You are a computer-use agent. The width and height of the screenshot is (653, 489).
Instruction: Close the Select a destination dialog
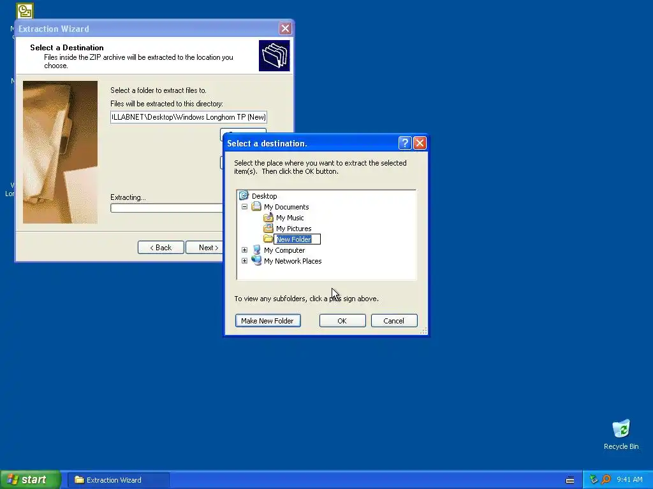click(x=420, y=143)
